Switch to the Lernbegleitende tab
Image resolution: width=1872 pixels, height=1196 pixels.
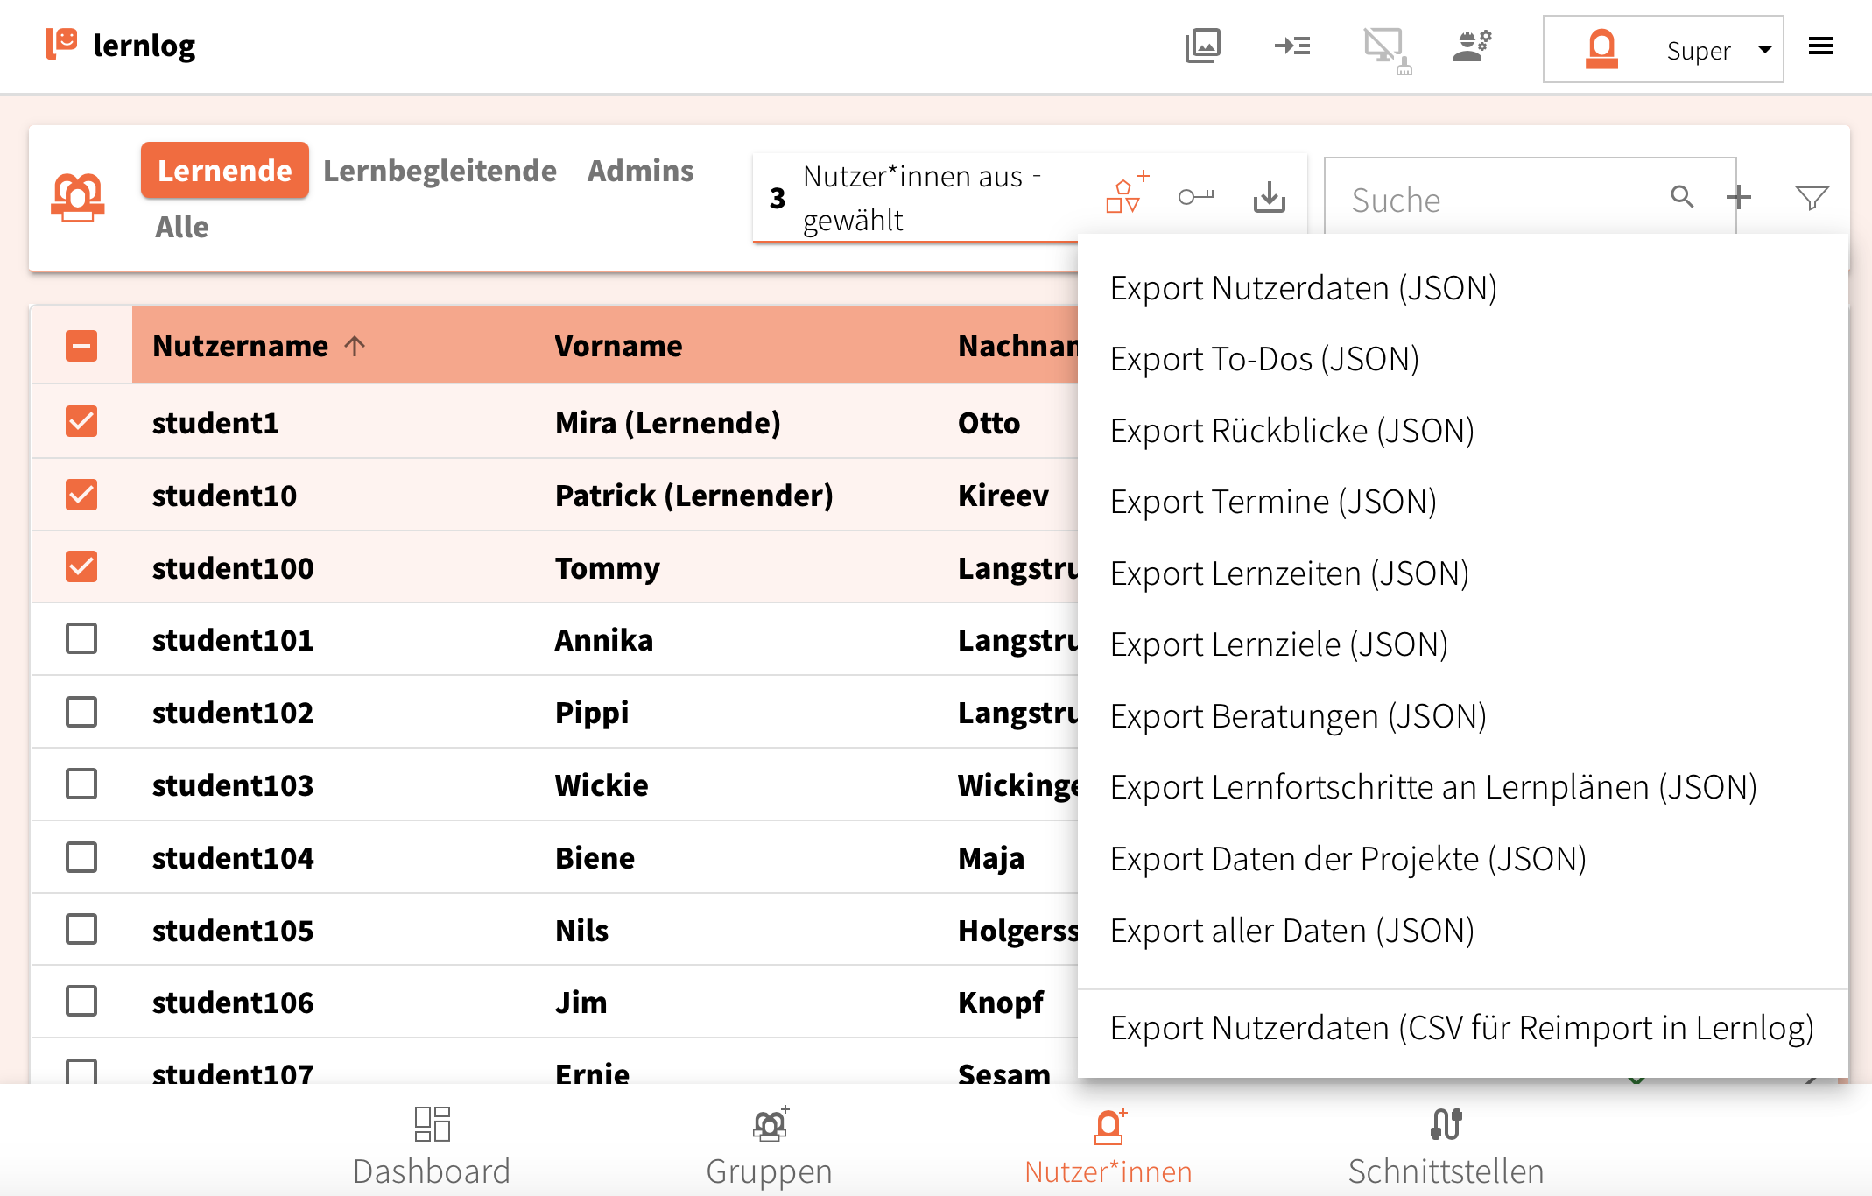click(440, 170)
